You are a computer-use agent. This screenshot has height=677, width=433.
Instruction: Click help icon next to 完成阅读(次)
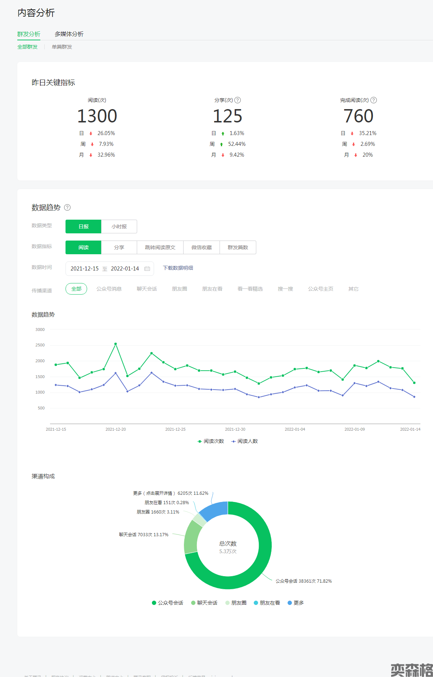click(x=374, y=100)
